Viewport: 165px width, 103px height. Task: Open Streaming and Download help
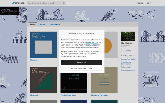126,63
